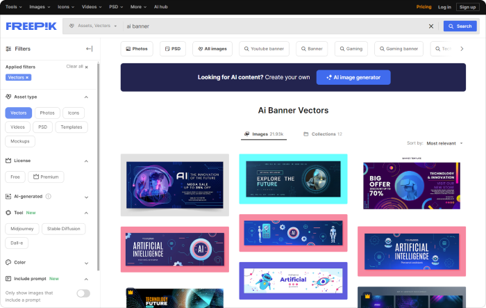This screenshot has height=308, width=486.
Task: Click crown icon on dark collage thumbnail
Action: pyautogui.click(x=367, y=296)
